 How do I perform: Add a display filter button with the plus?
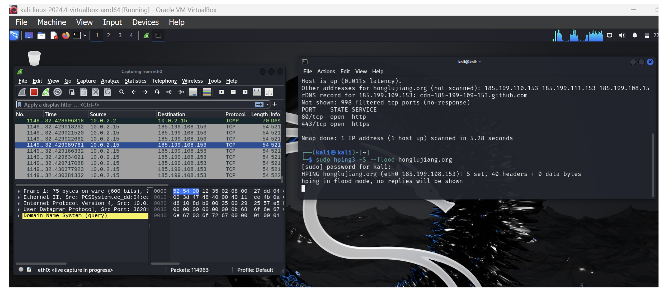(x=275, y=105)
